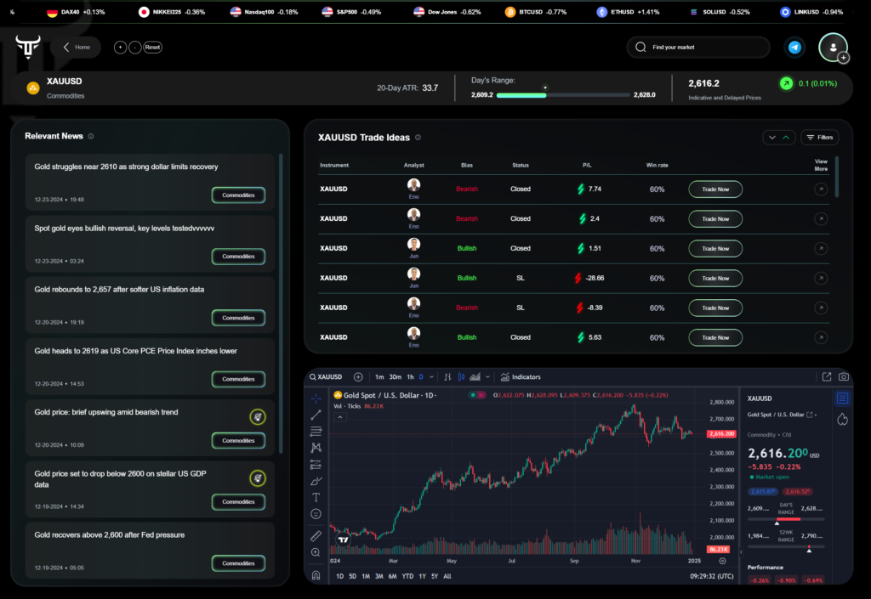Pick the text annotation tool
The width and height of the screenshot is (871, 599).
tap(316, 497)
